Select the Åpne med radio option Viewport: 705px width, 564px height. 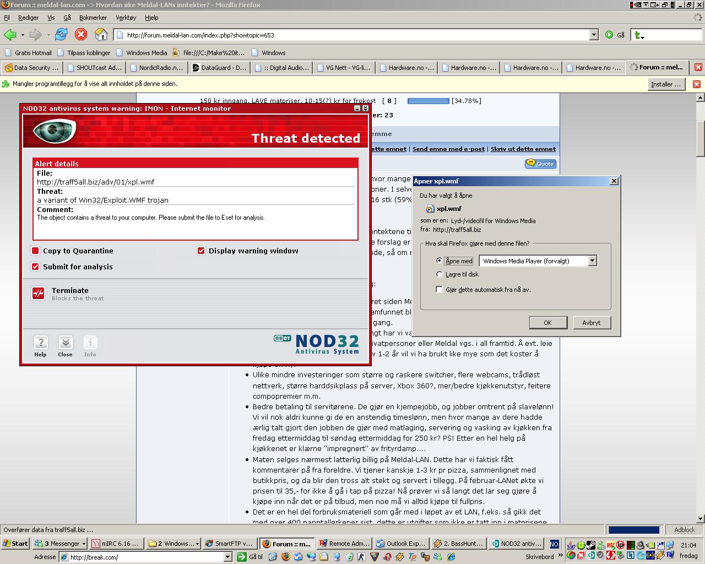point(439,261)
